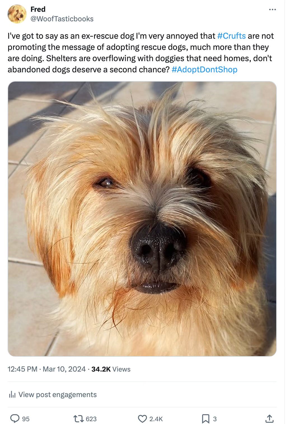Bookmark the post with the bookmark icon
This screenshot has width=286, height=424.
click(206, 419)
